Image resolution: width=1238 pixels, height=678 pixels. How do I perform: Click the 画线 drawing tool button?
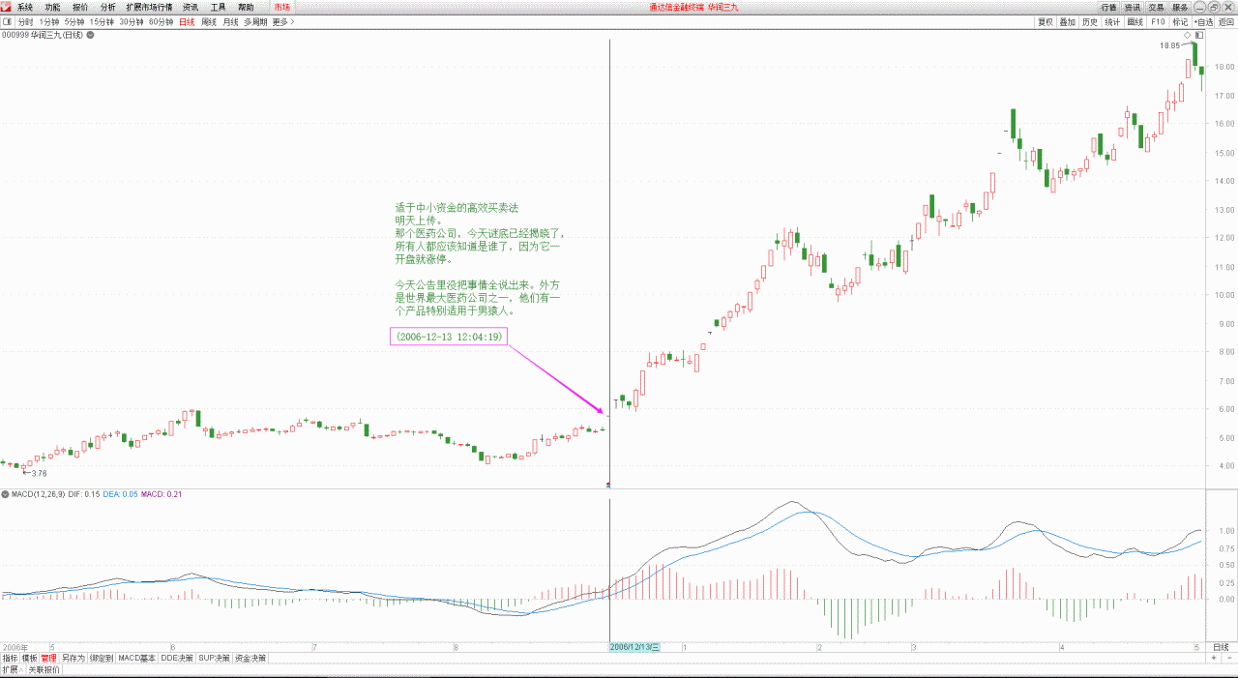pyautogui.click(x=1135, y=21)
